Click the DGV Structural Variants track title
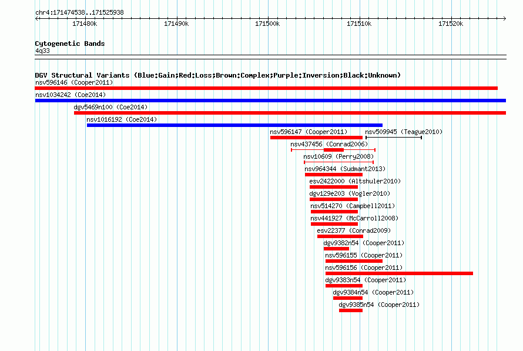The image size is (523, 351). 218,75
